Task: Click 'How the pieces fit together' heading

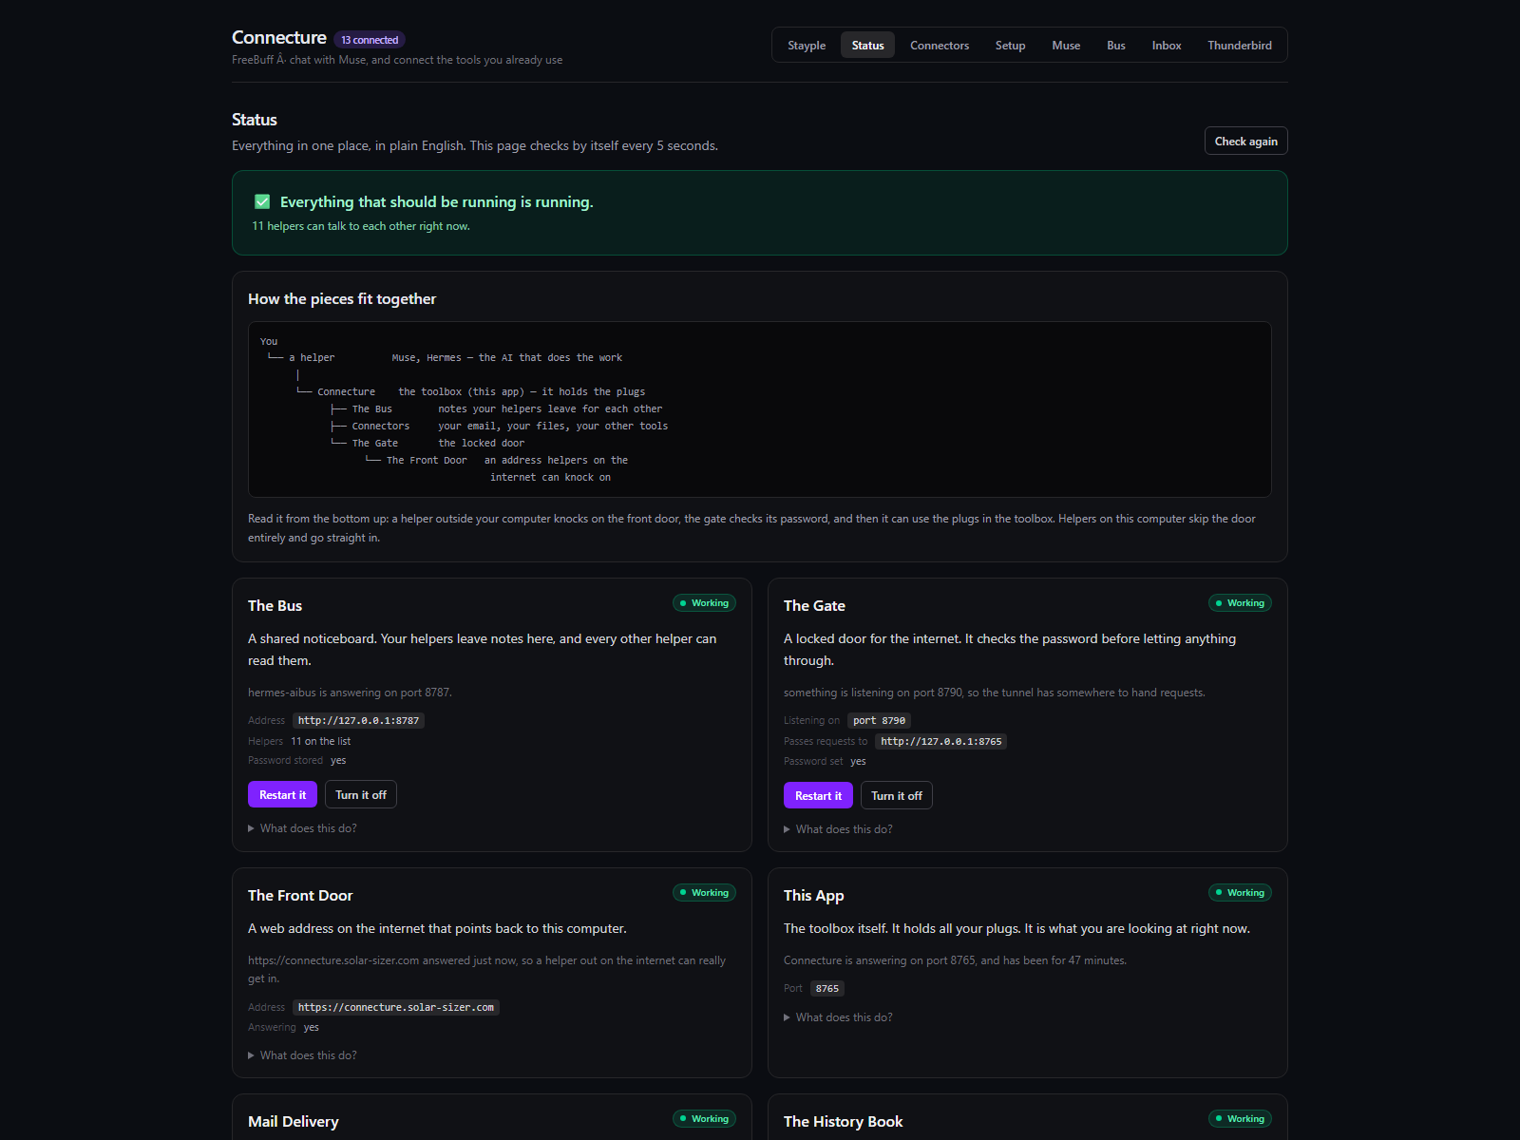Action: point(342,299)
